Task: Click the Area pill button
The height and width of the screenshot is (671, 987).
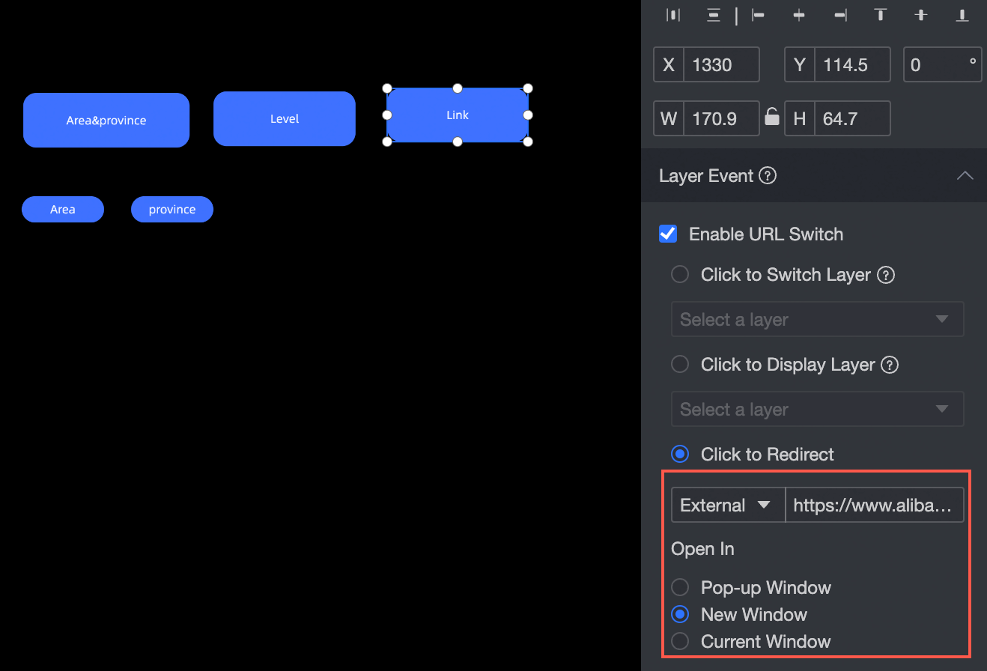Action: coord(63,210)
